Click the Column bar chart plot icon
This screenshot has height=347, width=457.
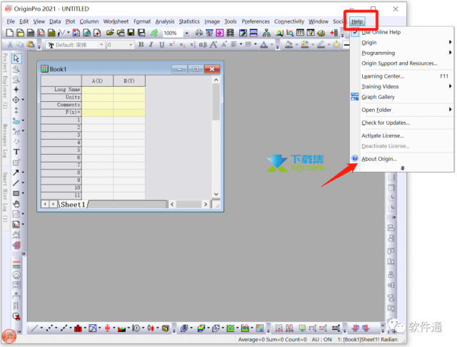(78, 328)
